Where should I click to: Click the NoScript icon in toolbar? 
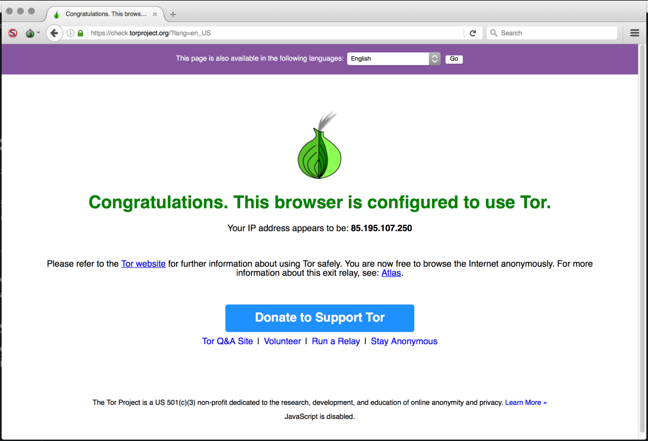pos(13,33)
